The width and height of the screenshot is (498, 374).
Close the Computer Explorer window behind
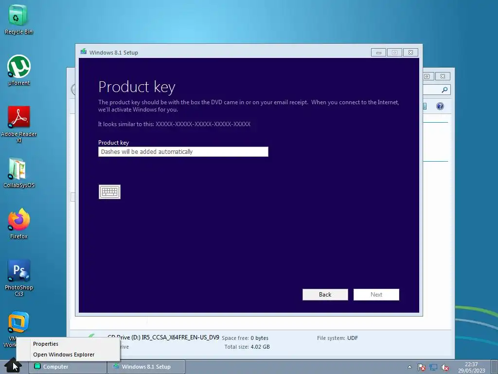[x=443, y=76]
